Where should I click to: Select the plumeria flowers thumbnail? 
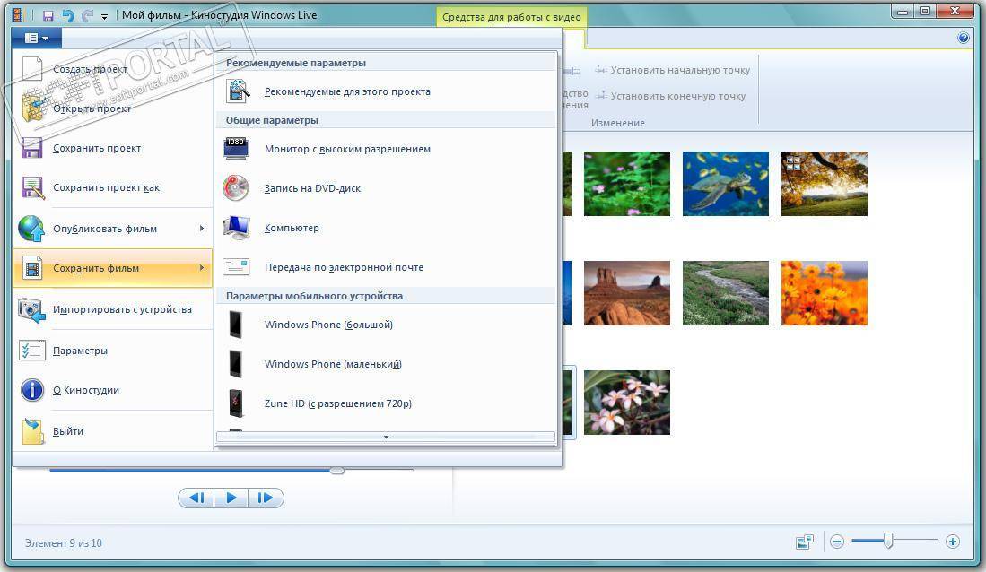click(627, 403)
